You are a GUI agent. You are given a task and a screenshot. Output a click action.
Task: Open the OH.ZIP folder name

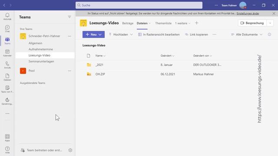(100, 74)
